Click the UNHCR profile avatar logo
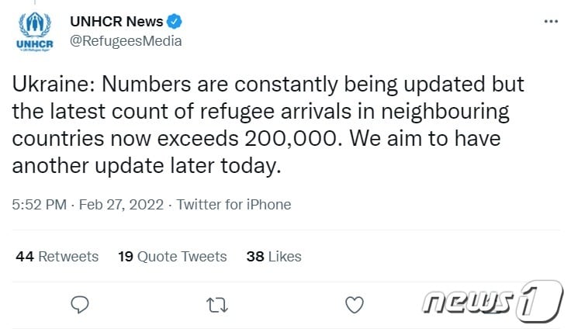 point(34,33)
